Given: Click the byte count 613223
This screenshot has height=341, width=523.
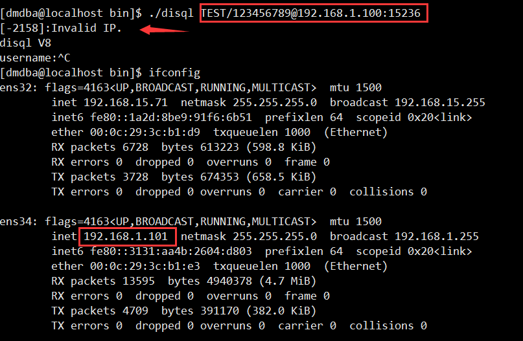Looking at the screenshot, I should coord(220,147).
